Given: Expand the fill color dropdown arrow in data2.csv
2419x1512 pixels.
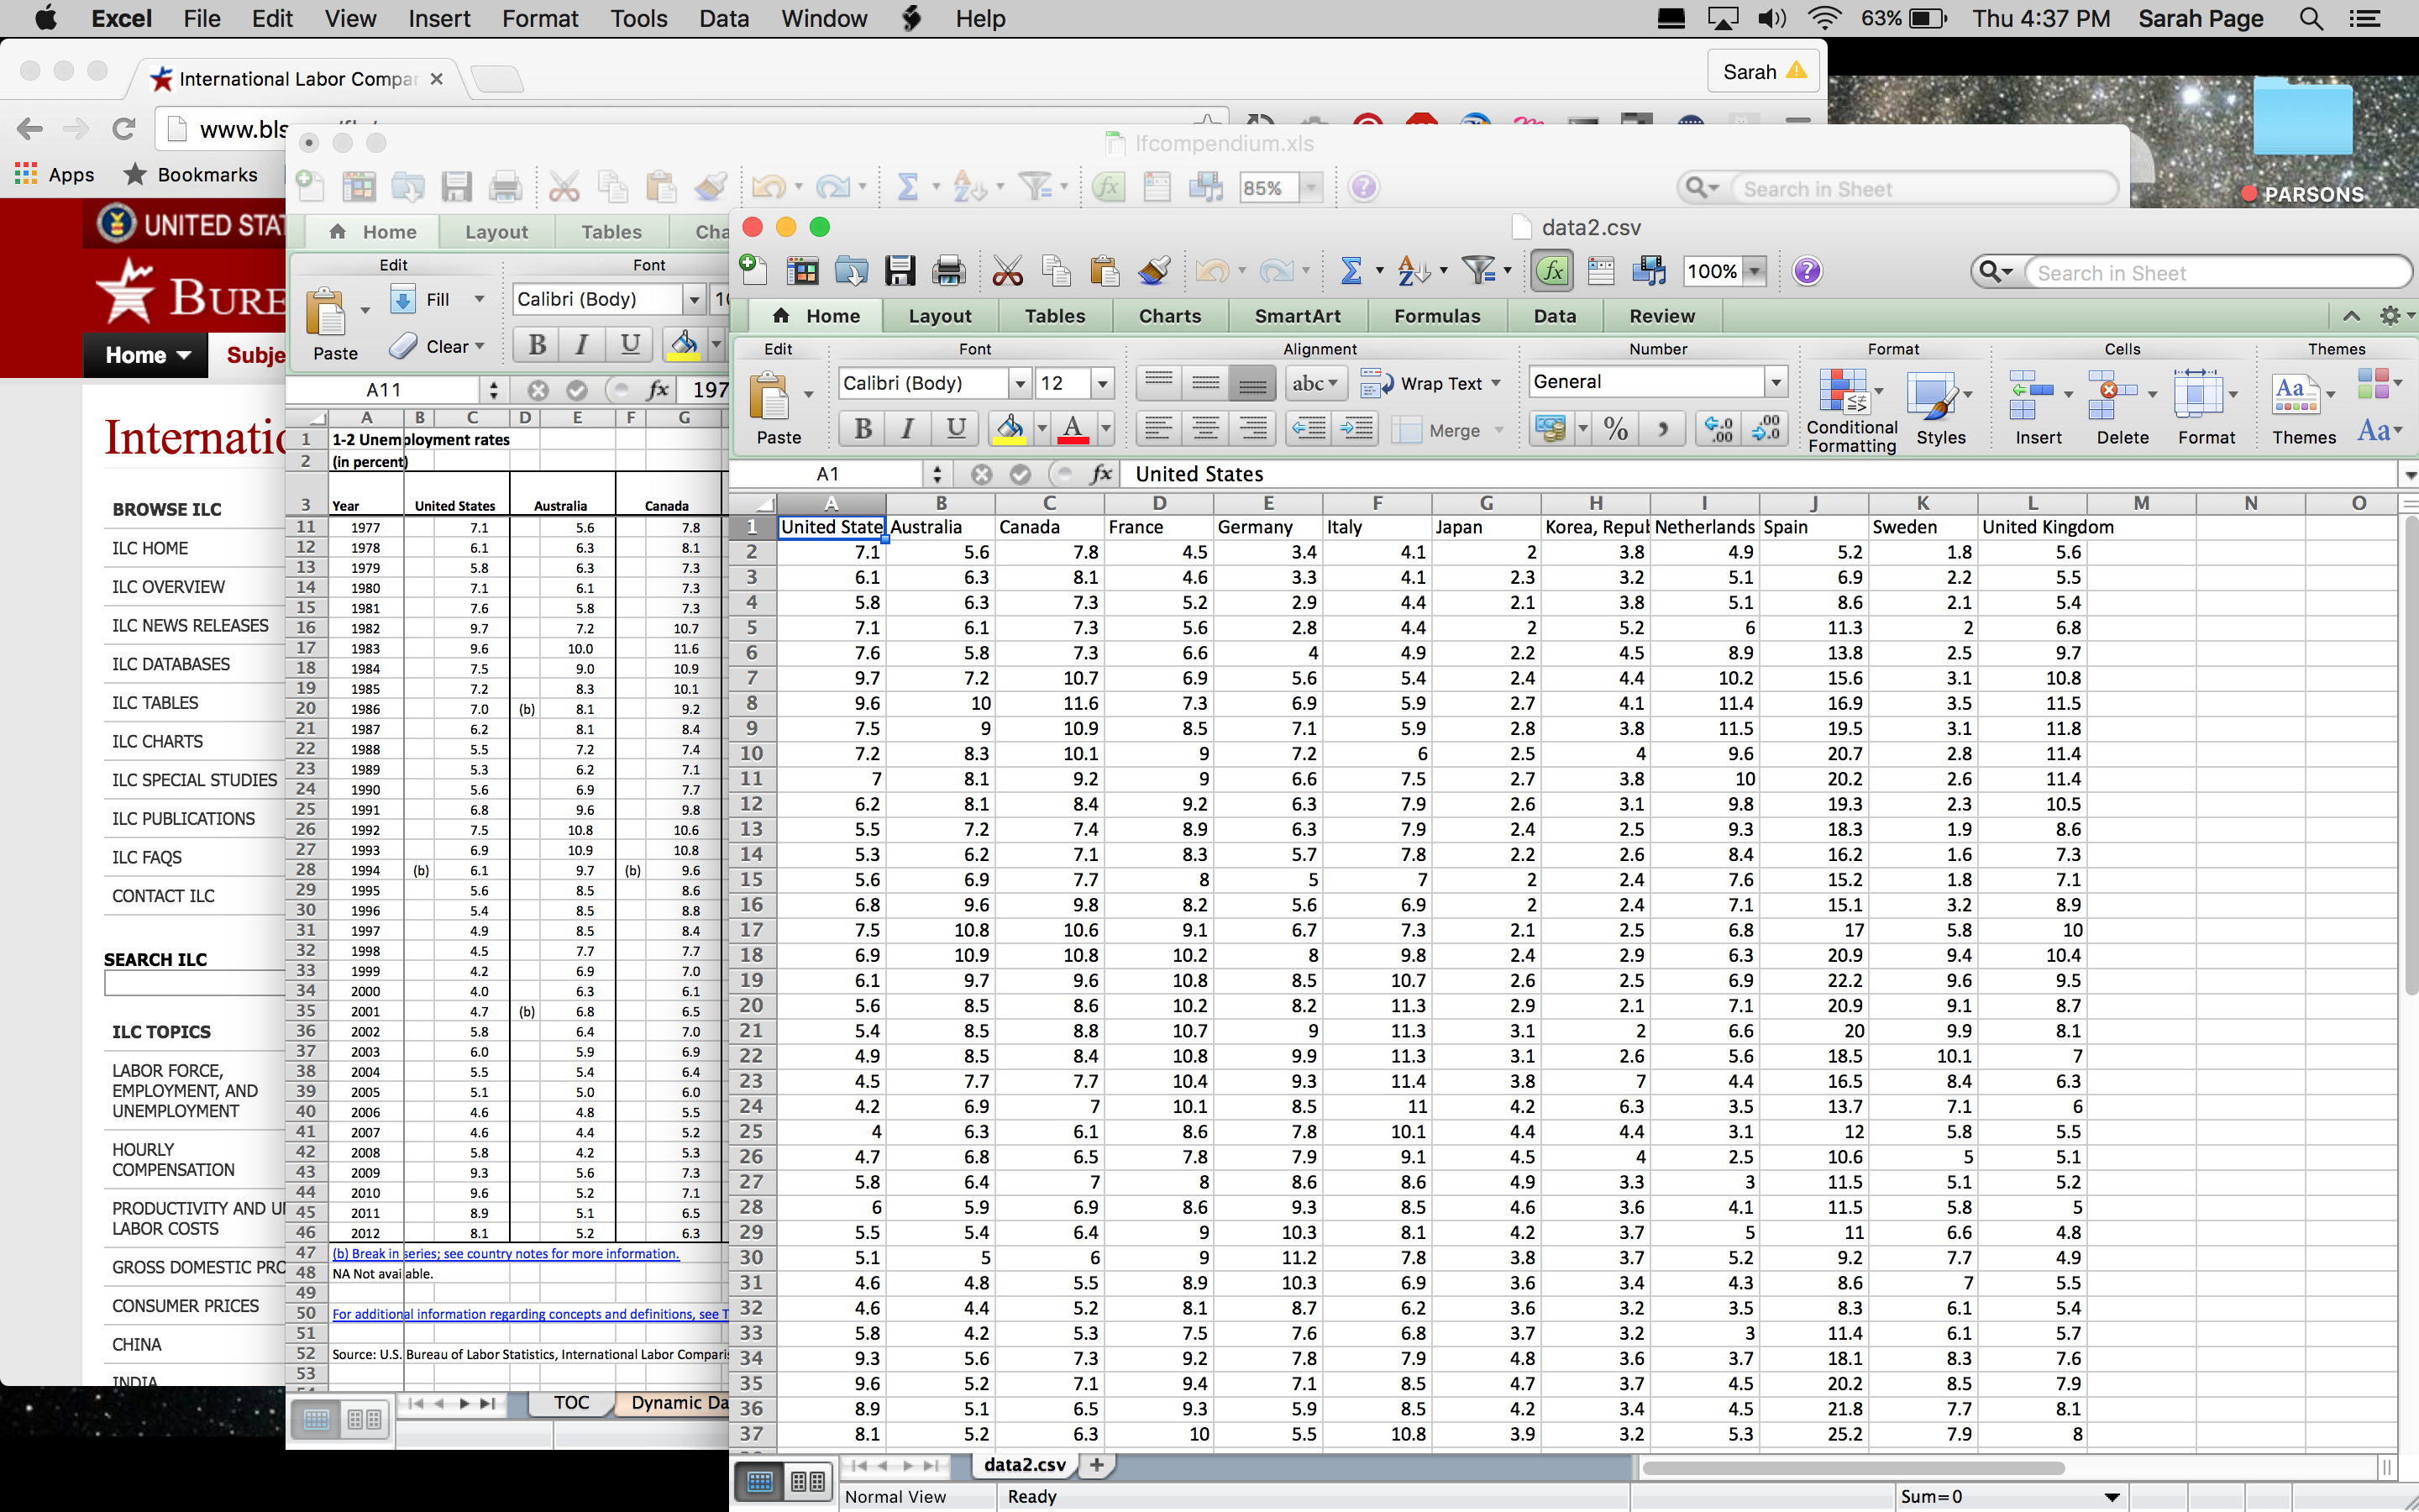Looking at the screenshot, I should coord(1042,430).
